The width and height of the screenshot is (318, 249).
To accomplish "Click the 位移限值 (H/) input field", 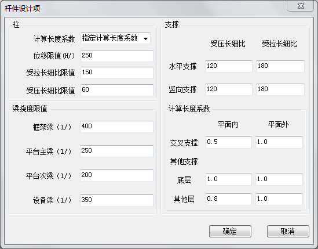I will [x=117, y=56].
